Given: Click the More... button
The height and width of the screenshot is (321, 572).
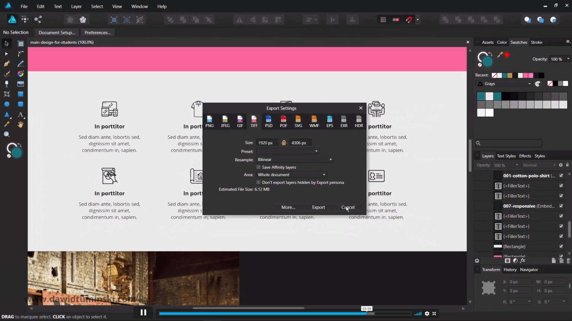Looking at the screenshot, I should coord(288,207).
